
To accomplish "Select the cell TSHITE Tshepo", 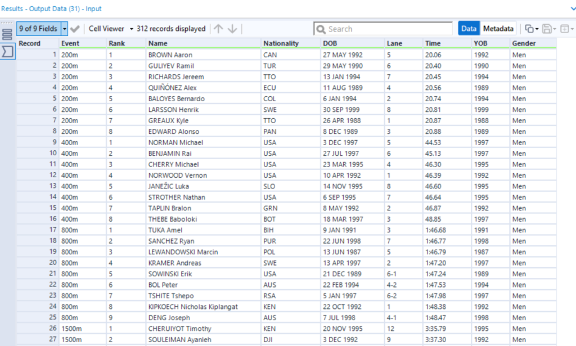I will click(204, 296).
